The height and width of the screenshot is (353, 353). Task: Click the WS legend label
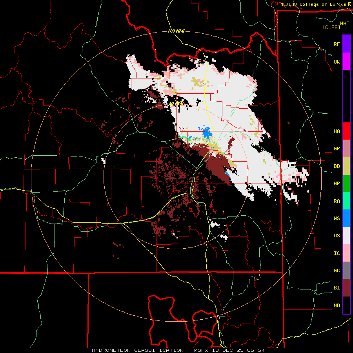tap(337, 218)
